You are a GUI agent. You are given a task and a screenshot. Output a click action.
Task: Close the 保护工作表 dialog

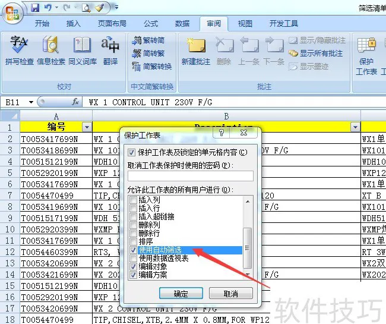pos(243,133)
